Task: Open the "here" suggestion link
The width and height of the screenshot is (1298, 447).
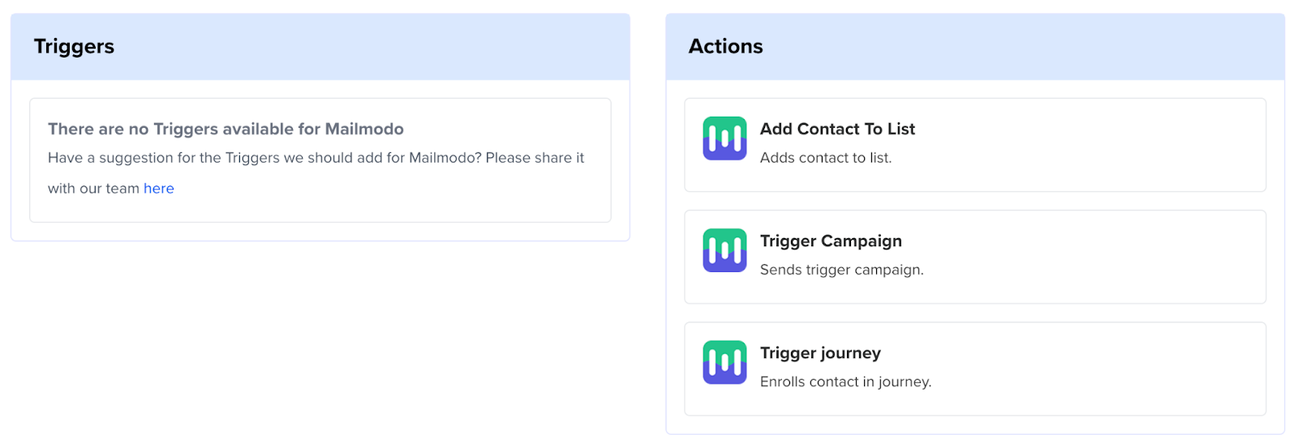Action: [x=159, y=189]
